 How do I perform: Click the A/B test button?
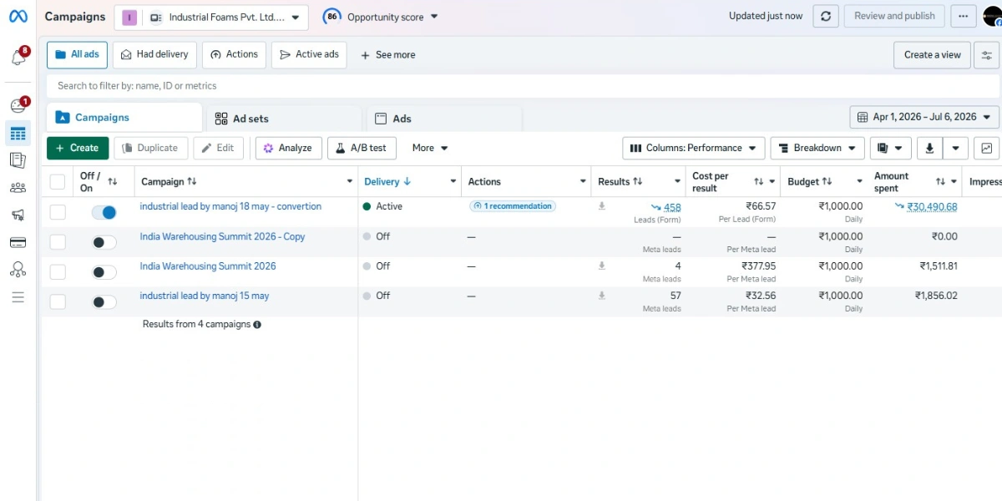point(362,148)
